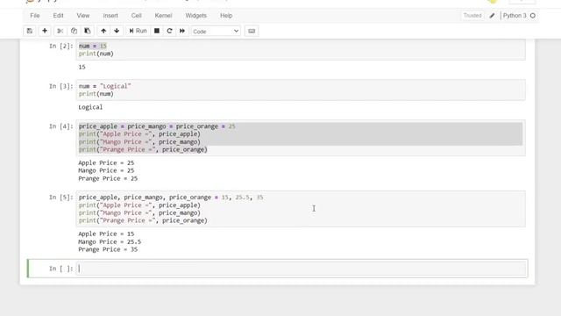Click output text 'Logical'
Image resolution: width=561 pixels, height=316 pixels.
point(90,107)
